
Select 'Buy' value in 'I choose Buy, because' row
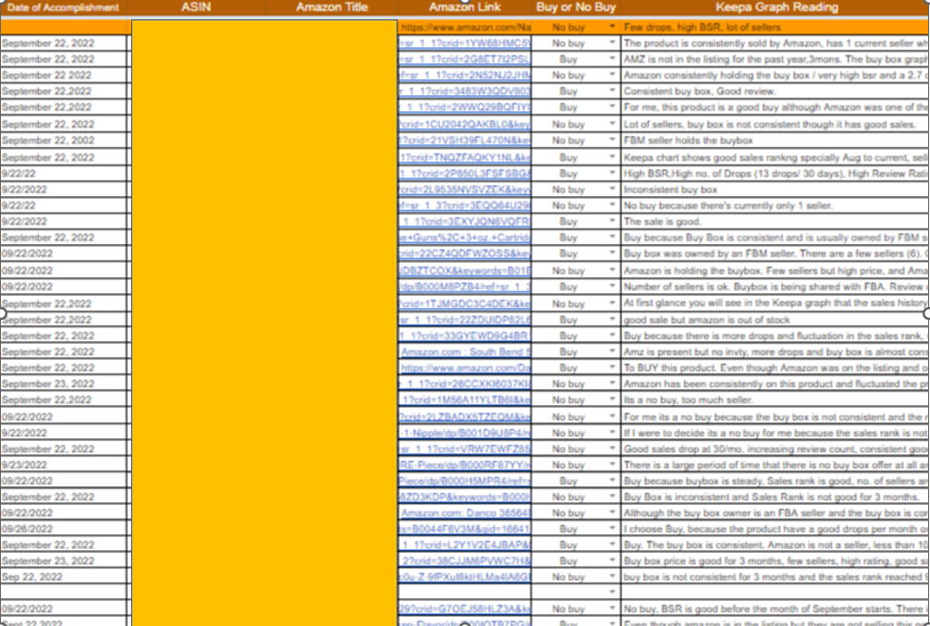coord(569,529)
